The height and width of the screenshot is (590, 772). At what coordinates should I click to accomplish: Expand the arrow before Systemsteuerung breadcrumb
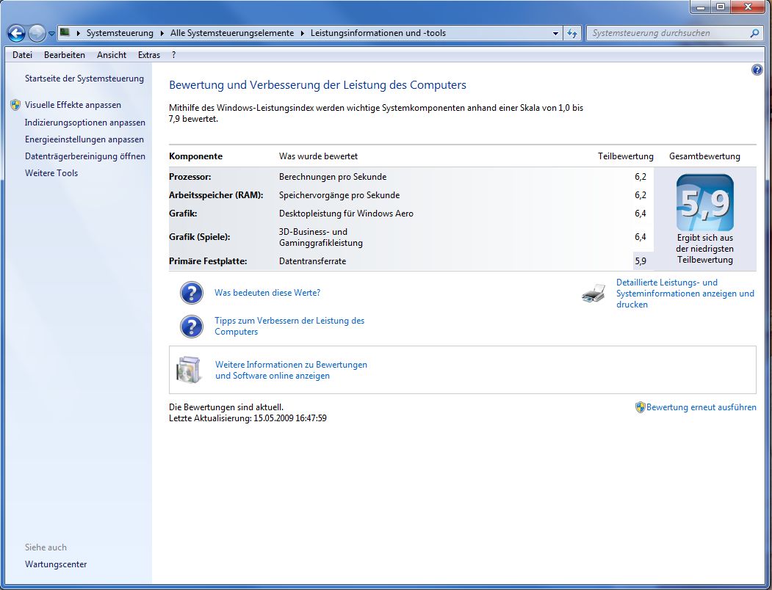coord(79,34)
